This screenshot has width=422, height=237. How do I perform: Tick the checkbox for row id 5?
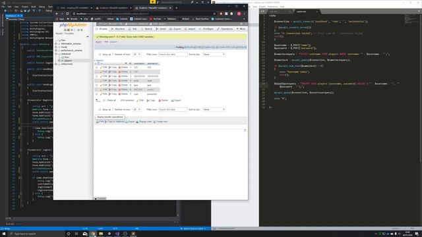click(97, 85)
